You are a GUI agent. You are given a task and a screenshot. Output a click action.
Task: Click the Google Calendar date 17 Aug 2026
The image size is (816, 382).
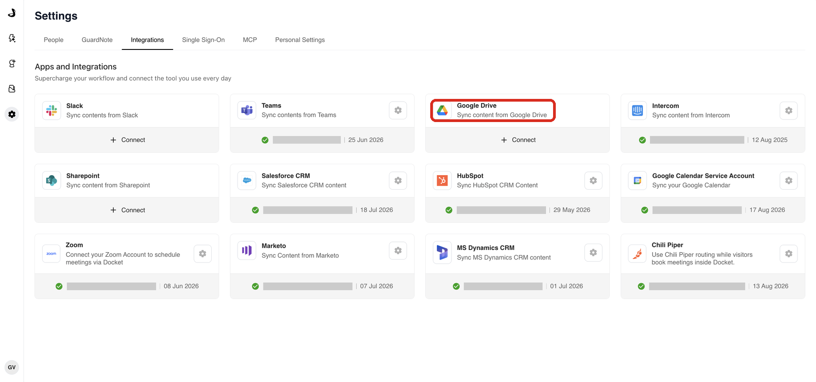[767, 210]
